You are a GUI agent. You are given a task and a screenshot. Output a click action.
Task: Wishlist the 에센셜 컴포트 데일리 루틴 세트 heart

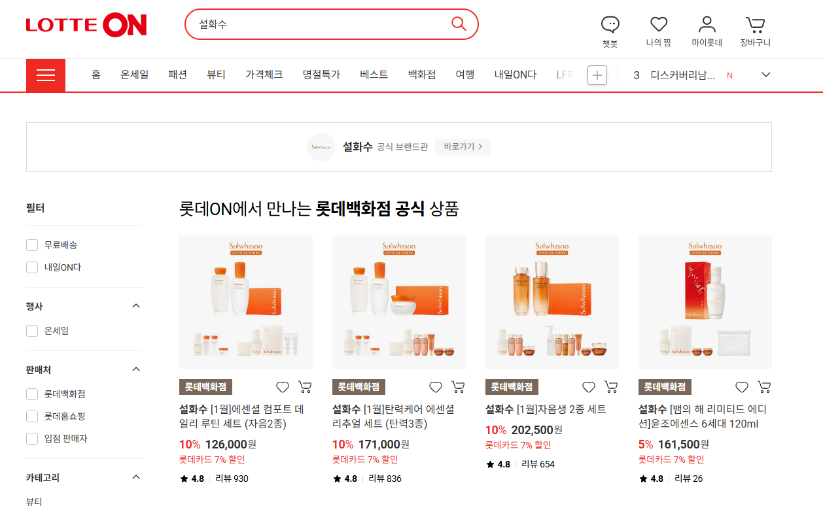click(283, 387)
